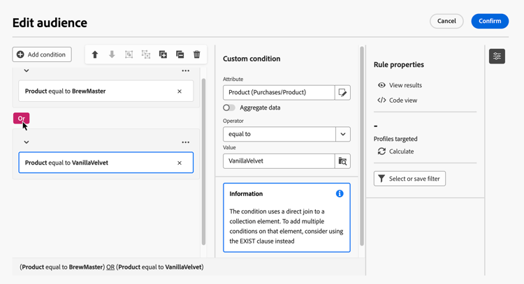Remove the Product equal to BrewMaster condition
This screenshot has height=284, width=524.
(x=180, y=91)
